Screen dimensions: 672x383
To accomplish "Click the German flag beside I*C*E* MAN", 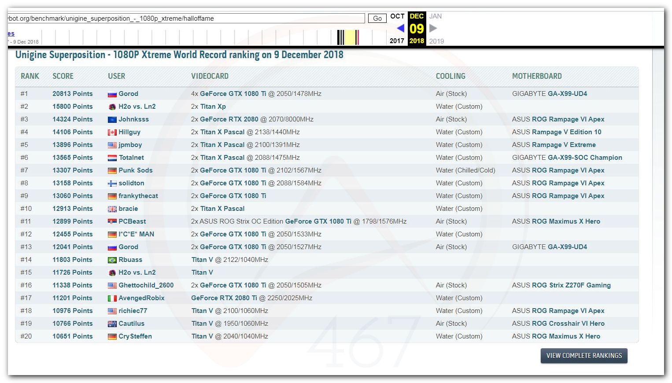I will click(x=112, y=235).
